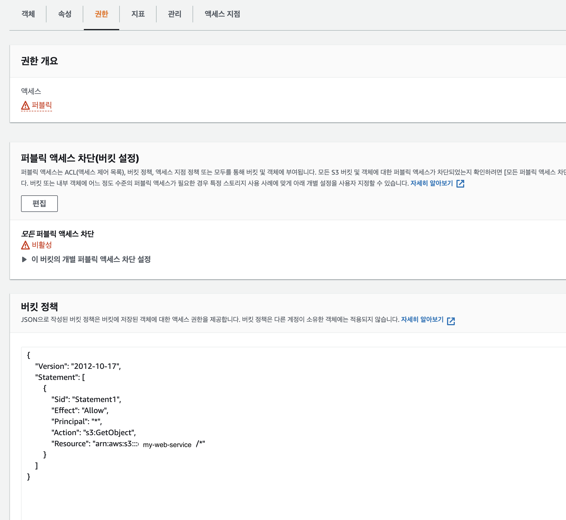Open the 속성 tab
This screenshot has width=566, height=520.
pos(64,14)
